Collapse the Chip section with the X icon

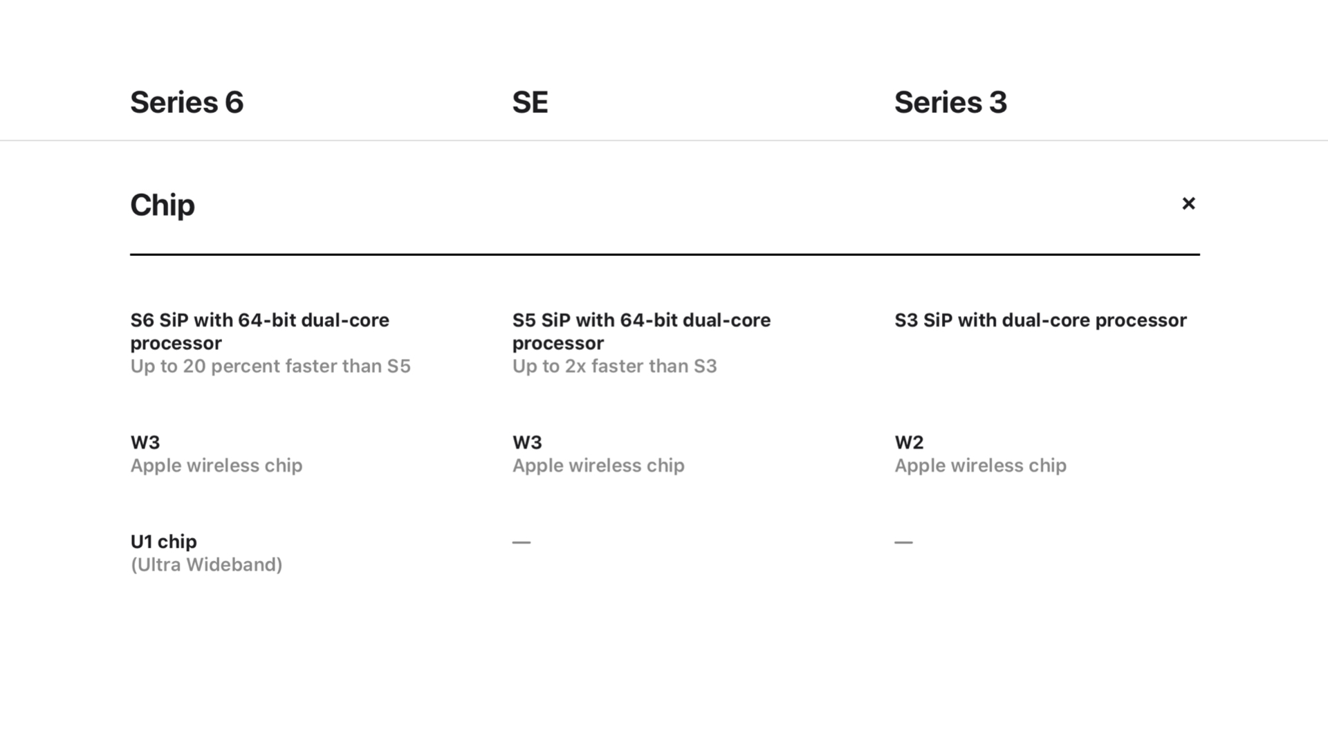coord(1188,203)
